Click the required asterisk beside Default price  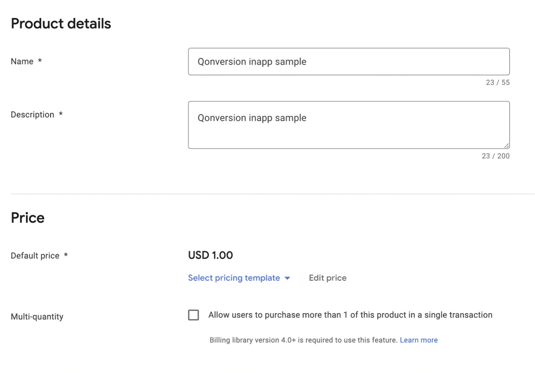point(66,255)
